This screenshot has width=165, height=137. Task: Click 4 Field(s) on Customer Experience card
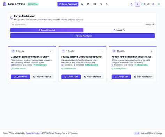click(28, 65)
